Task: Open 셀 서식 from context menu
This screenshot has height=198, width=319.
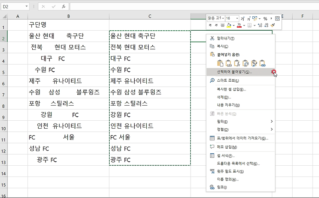Action: pos(240,156)
